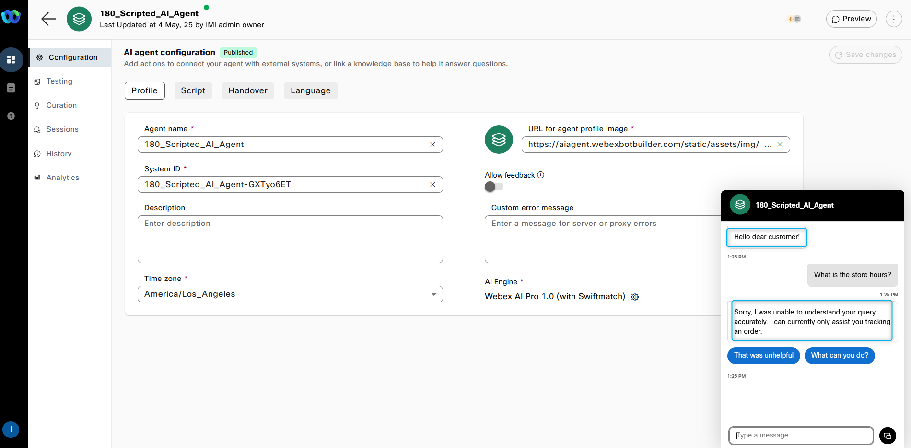Go to Analytics in the sidebar
Screen dimensions: 911x448
[62, 178]
